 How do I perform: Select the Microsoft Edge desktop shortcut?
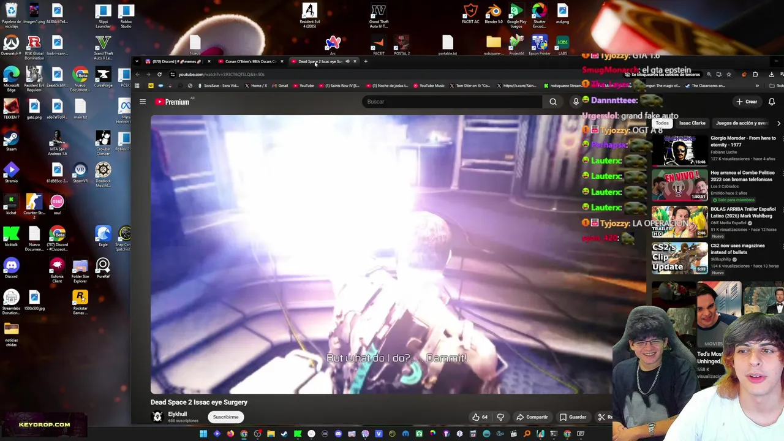11,80
